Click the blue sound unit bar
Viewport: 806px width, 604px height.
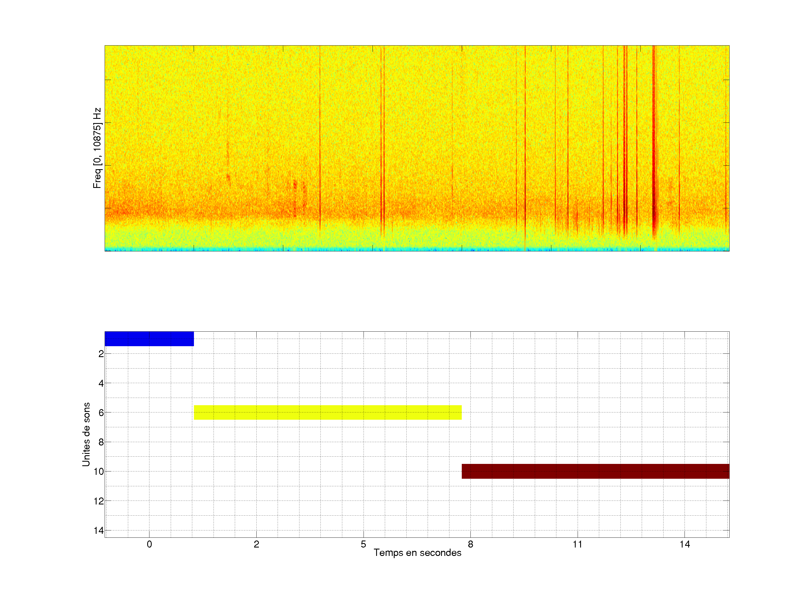149,339
